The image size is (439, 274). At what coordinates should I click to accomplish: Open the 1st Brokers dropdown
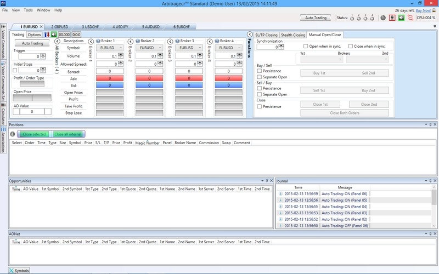pos(322,59)
